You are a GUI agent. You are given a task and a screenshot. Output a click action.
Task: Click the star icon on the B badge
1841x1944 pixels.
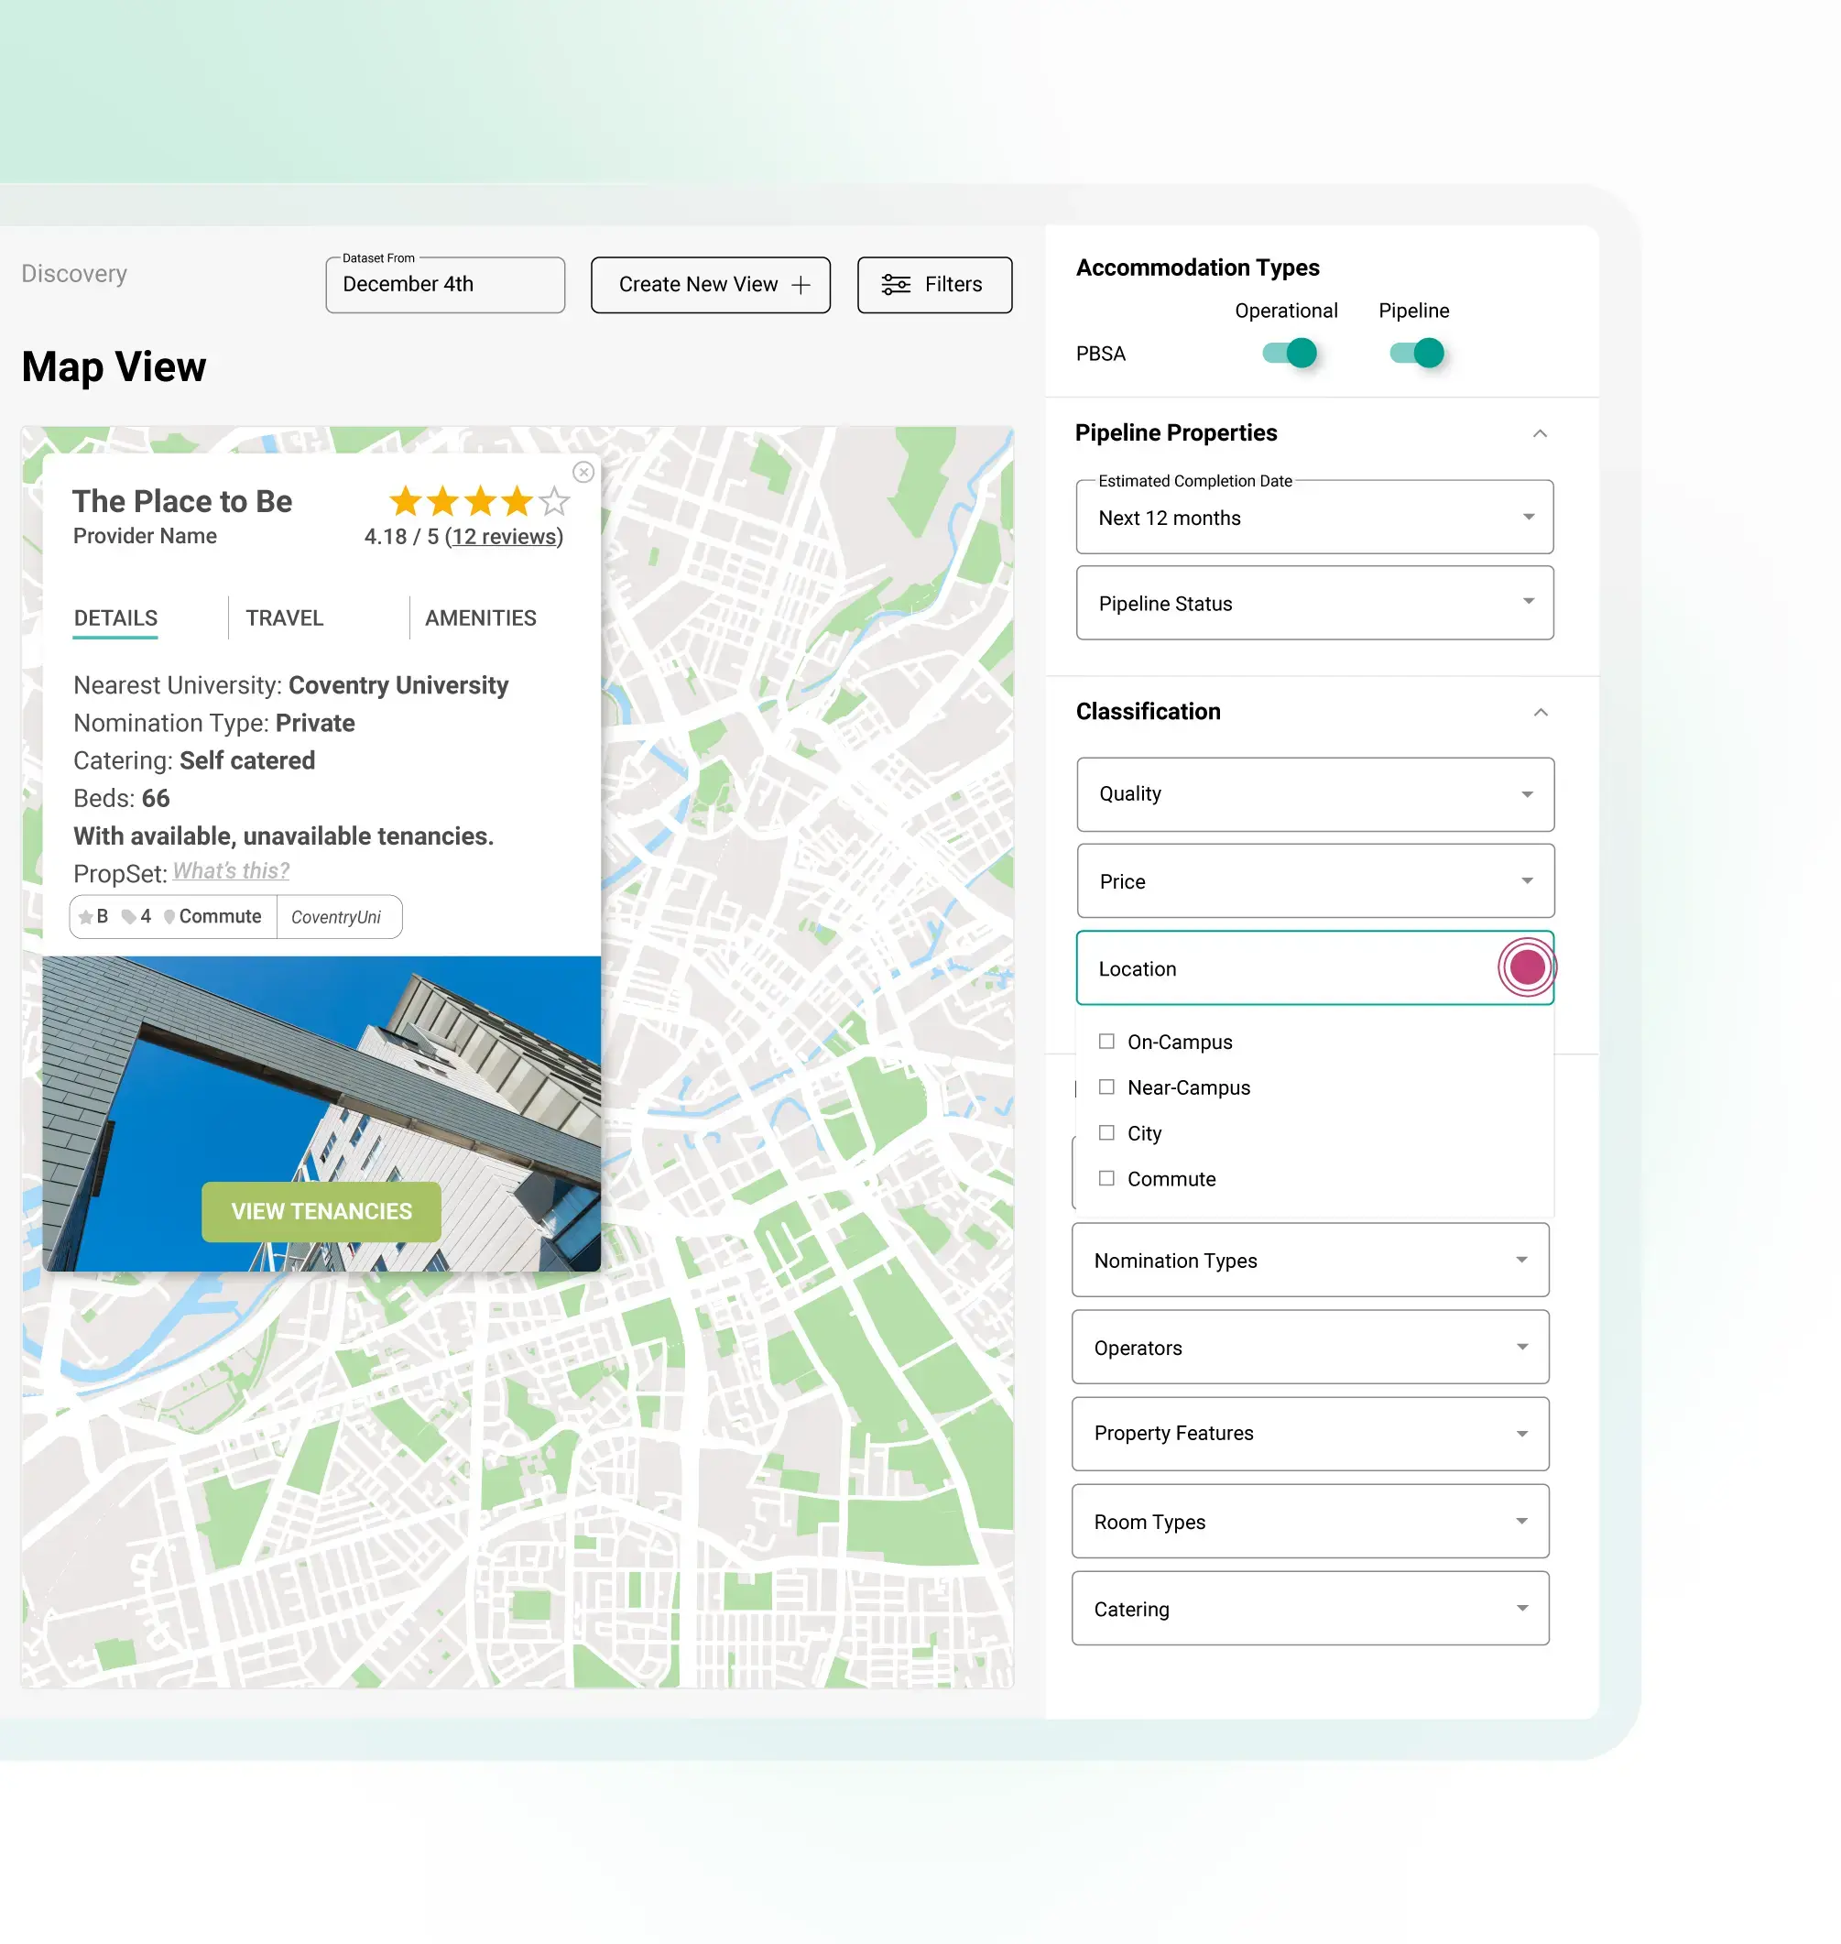(86, 916)
